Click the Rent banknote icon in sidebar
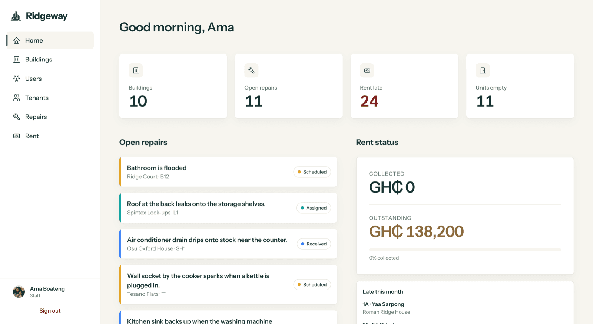 17,136
